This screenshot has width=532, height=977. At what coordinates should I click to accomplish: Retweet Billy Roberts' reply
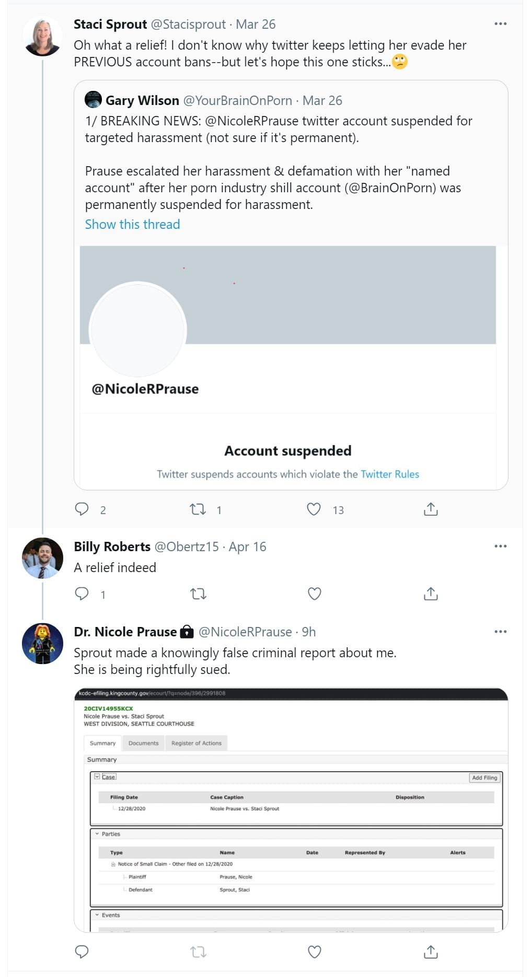(198, 594)
